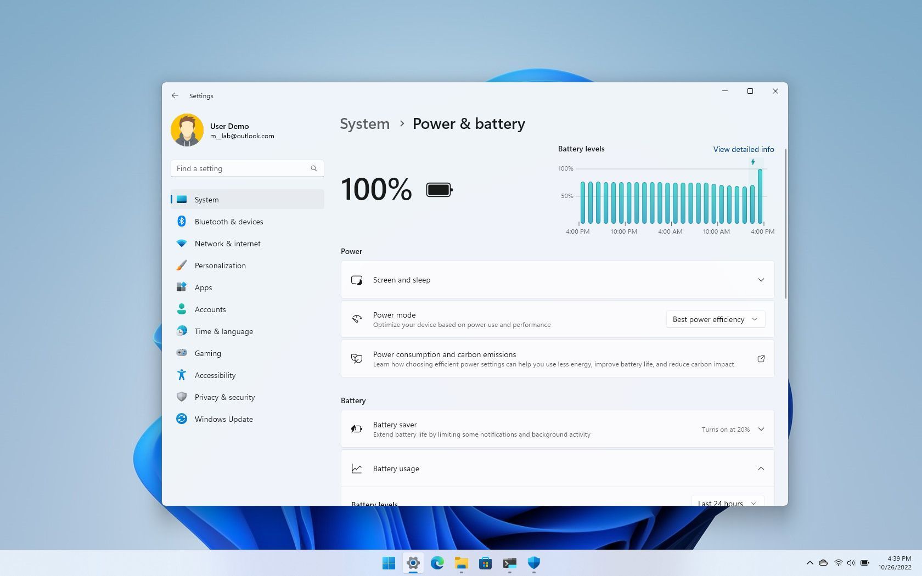Click the Windows Update icon

pyautogui.click(x=182, y=419)
